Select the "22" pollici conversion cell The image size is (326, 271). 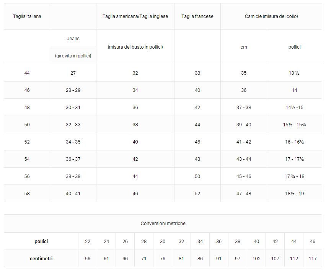88,242
